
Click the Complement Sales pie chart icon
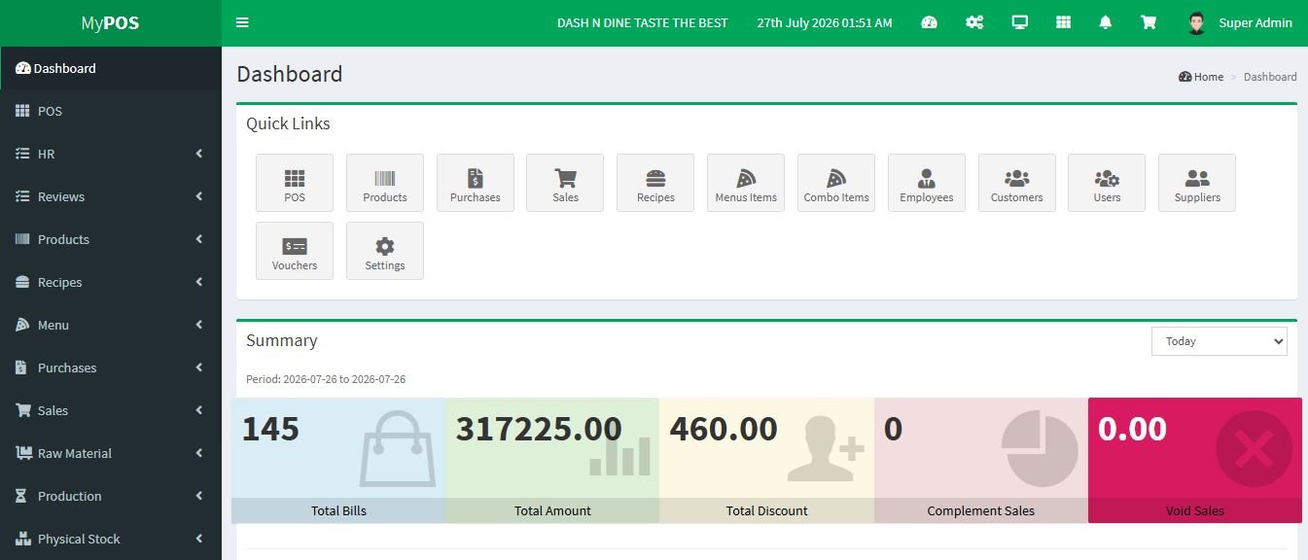(x=1040, y=448)
